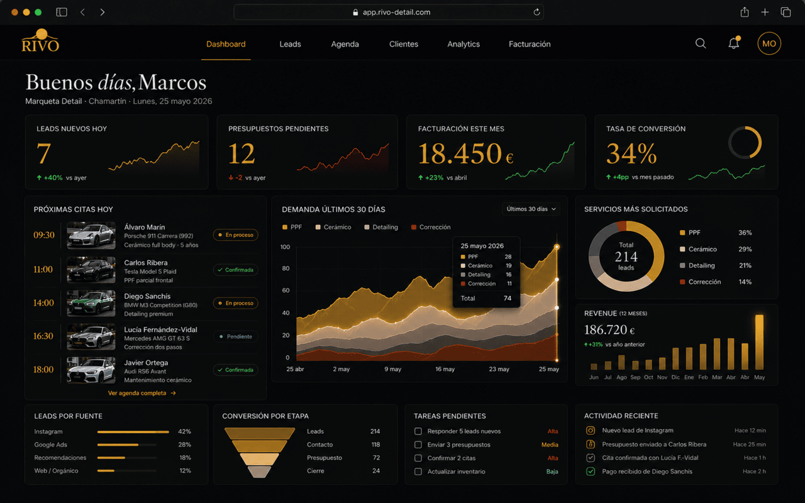Viewport: 805px width, 503px height.
Task: Click Confirmada badge for Carlos Ribera
Action: pyautogui.click(x=235, y=270)
